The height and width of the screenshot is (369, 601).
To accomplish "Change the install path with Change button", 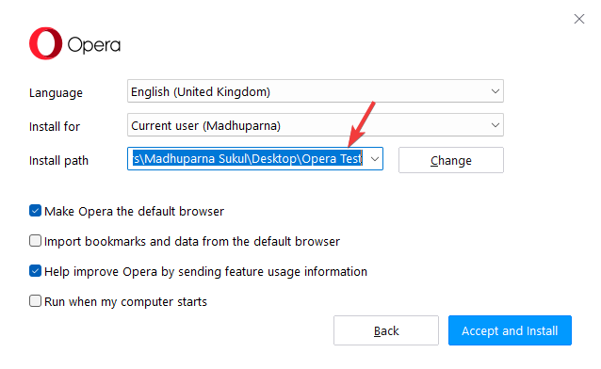I will tap(450, 160).
